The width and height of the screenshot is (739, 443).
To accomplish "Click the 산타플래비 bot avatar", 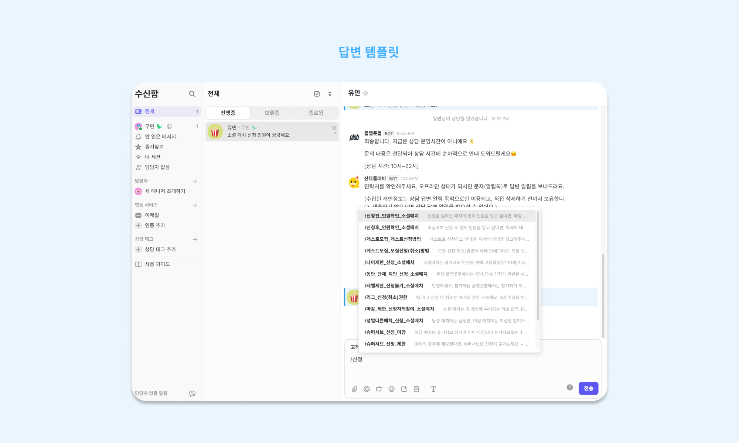I will [x=354, y=182].
